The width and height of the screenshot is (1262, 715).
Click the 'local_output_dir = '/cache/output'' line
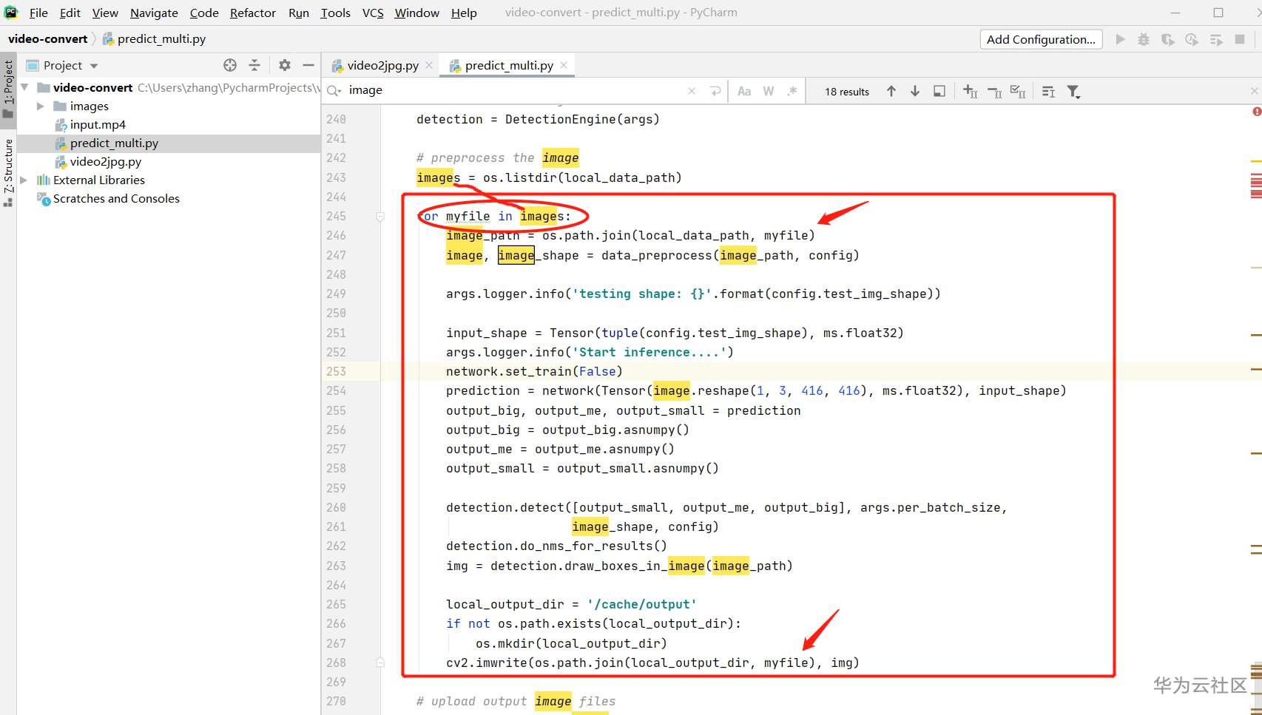click(571, 604)
